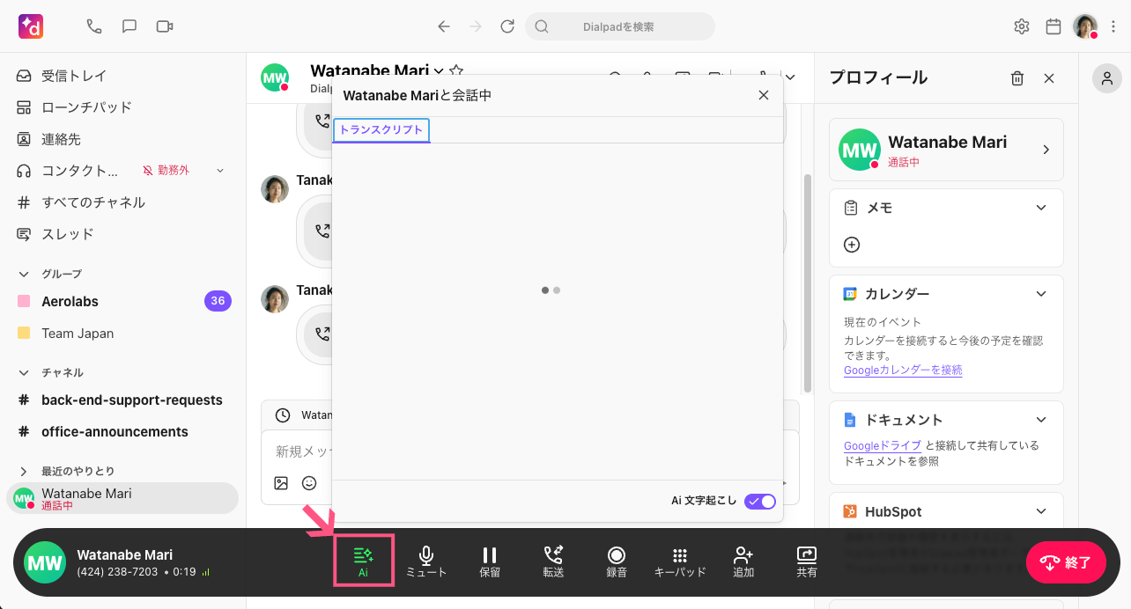Image resolution: width=1131 pixels, height=609 pixels.
Task: Click the conversation scrollbar
Action: (x=809, y=282)
